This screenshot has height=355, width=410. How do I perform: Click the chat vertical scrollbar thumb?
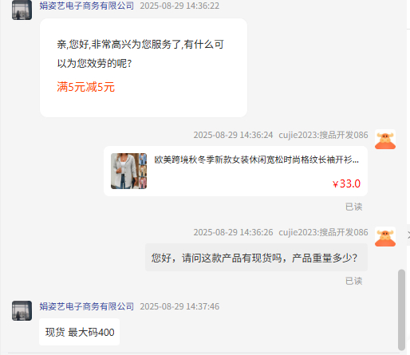tap(401, 310)
